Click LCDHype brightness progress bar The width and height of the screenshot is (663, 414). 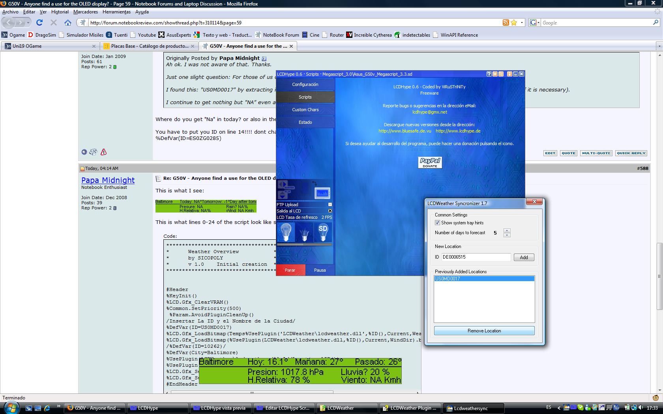click(304, 244)
